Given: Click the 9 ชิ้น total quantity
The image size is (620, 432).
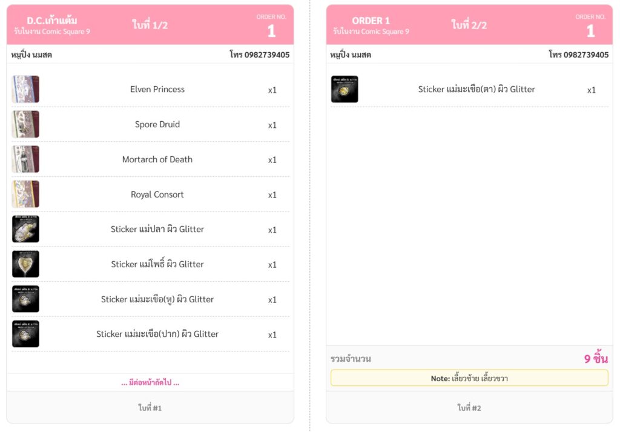Looking at the screenshot, I should pos(596,359).
